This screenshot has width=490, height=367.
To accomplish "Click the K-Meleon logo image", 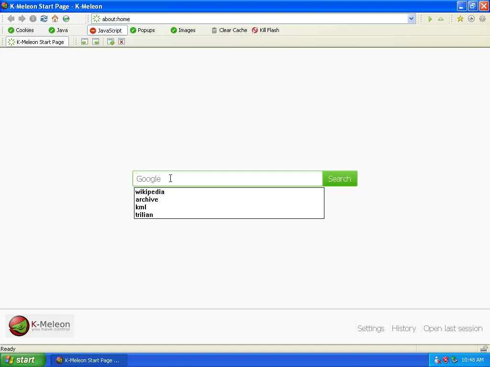I will click(x=39, y=326).
